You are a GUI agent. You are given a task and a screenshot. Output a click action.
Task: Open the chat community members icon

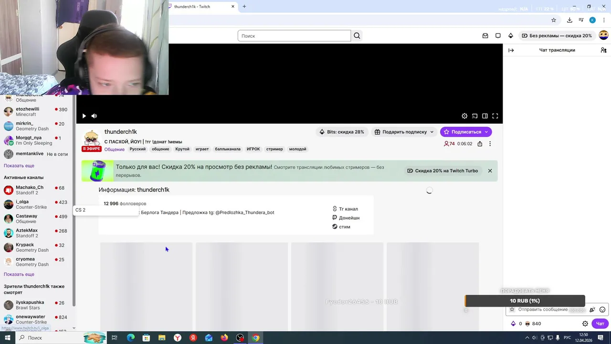[x=603, y=50]
